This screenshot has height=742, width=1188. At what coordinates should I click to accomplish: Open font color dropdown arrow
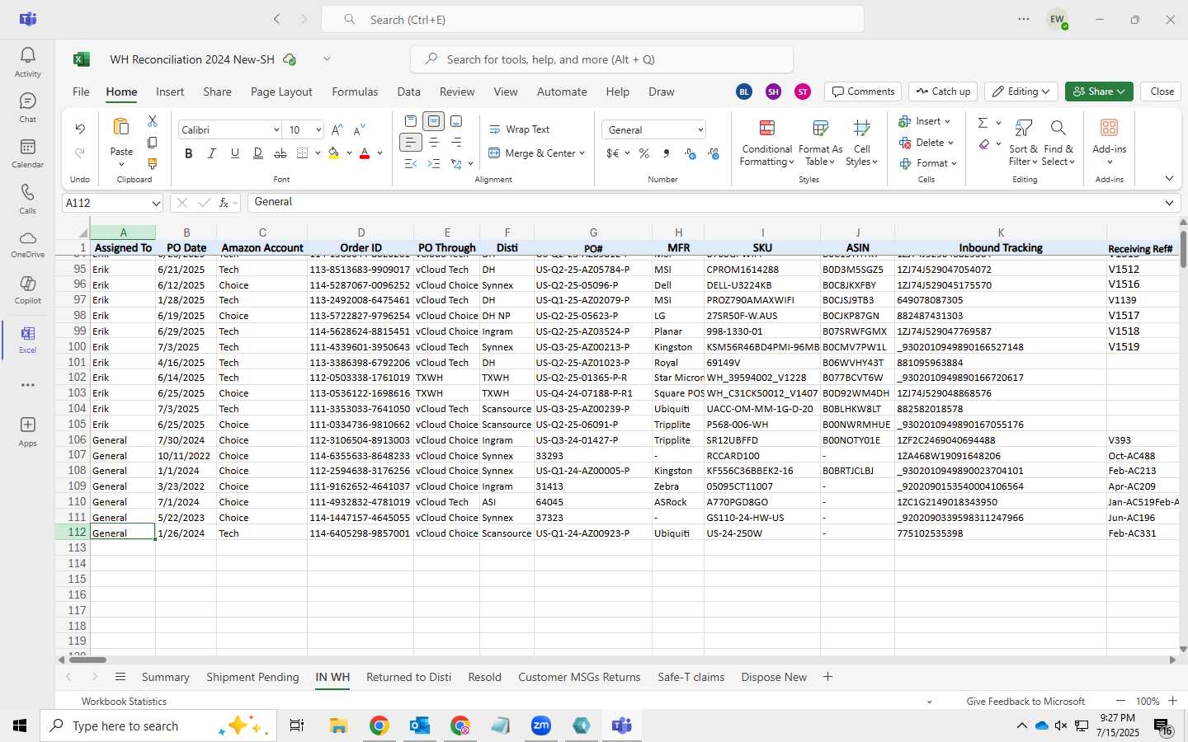(x=380, y=153)
